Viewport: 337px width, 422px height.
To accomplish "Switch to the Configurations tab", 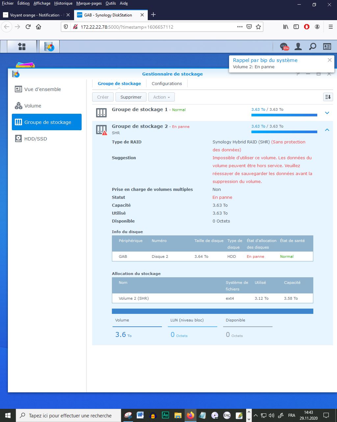I will point(167,83).
